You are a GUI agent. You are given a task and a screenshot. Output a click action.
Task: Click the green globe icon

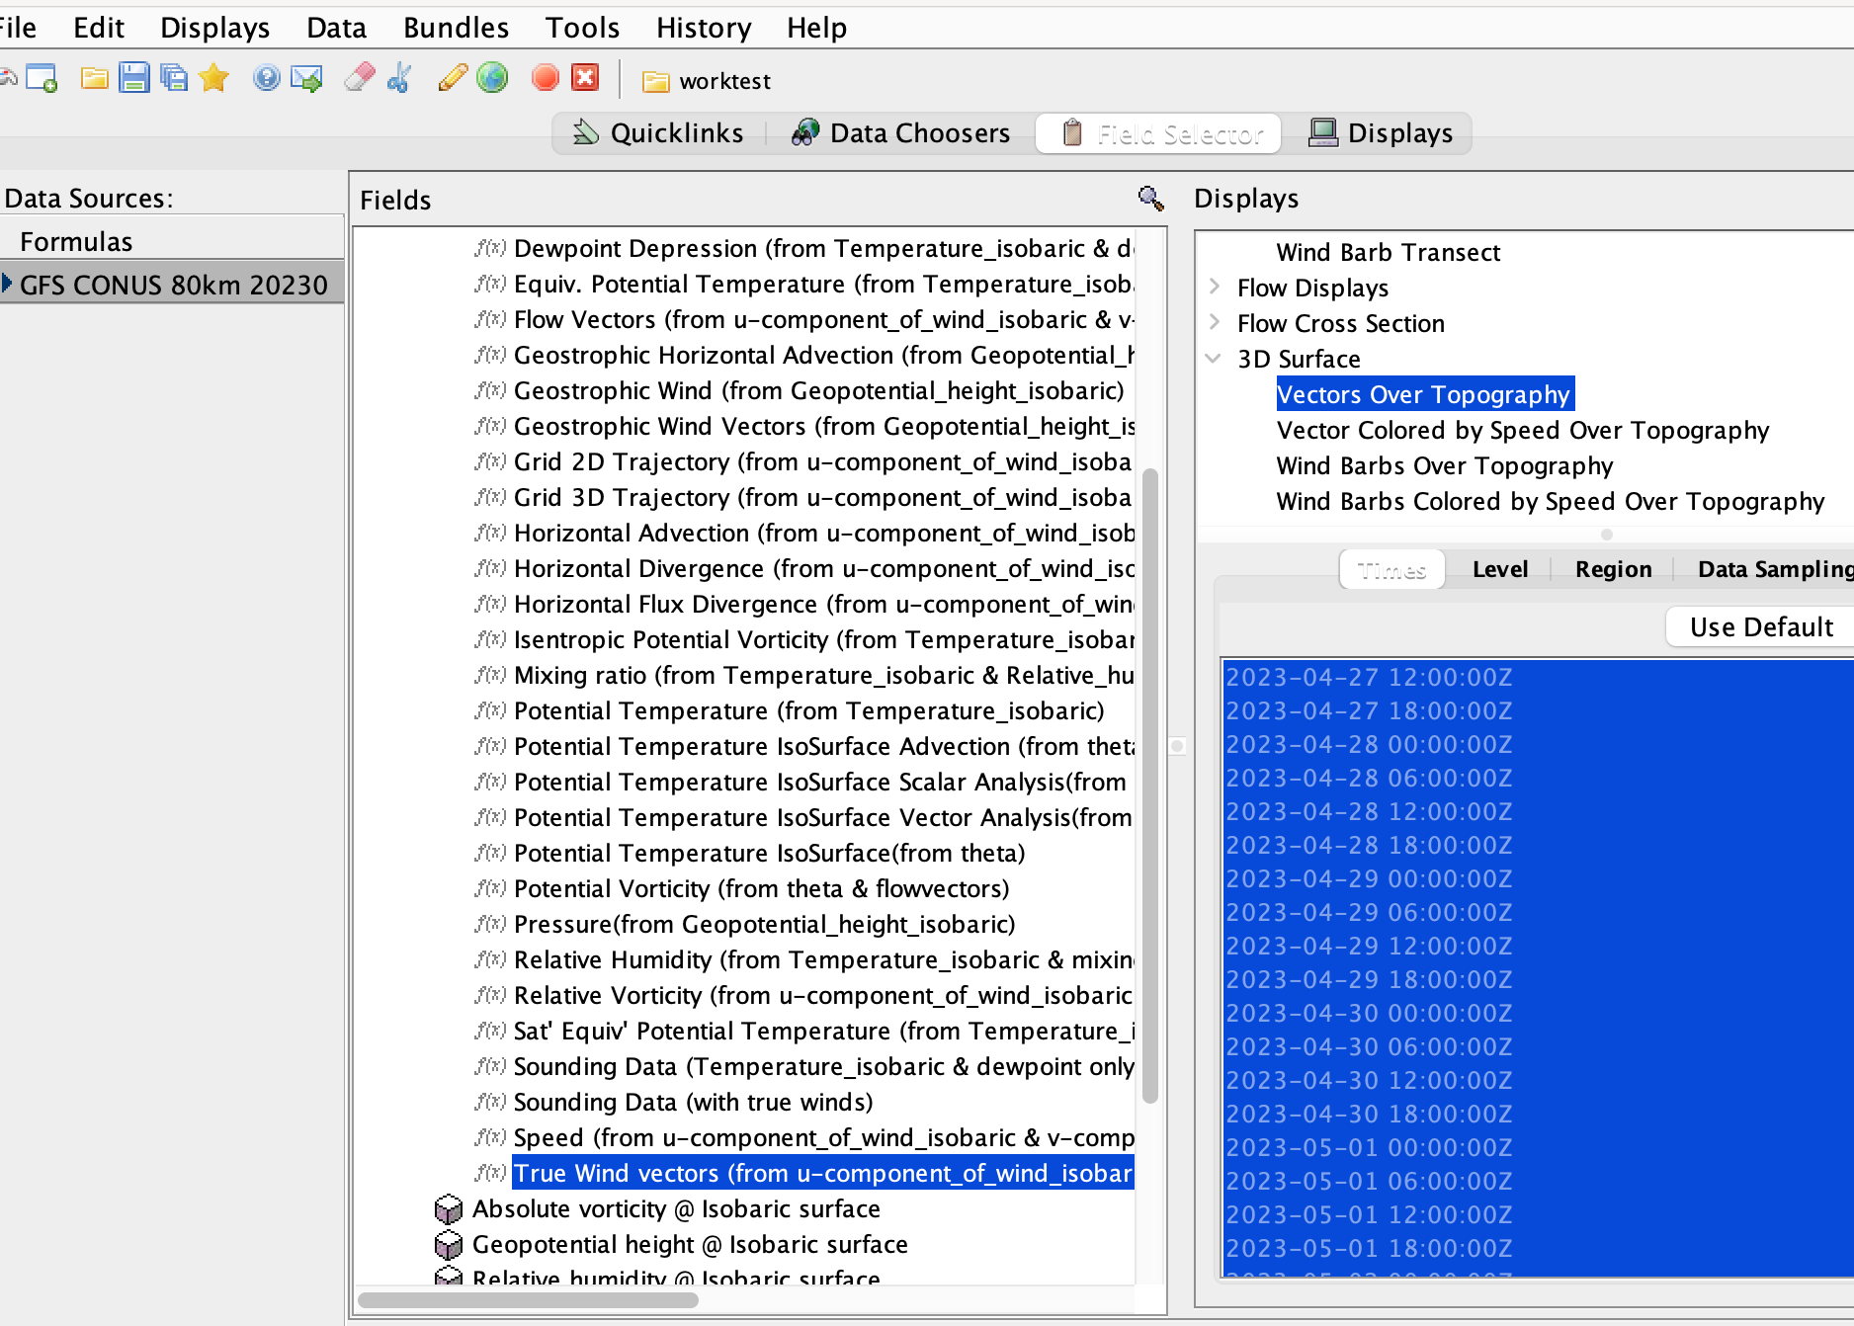[492, 78]
